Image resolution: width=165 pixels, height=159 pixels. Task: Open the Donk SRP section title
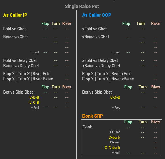click(x=93, y=116)
